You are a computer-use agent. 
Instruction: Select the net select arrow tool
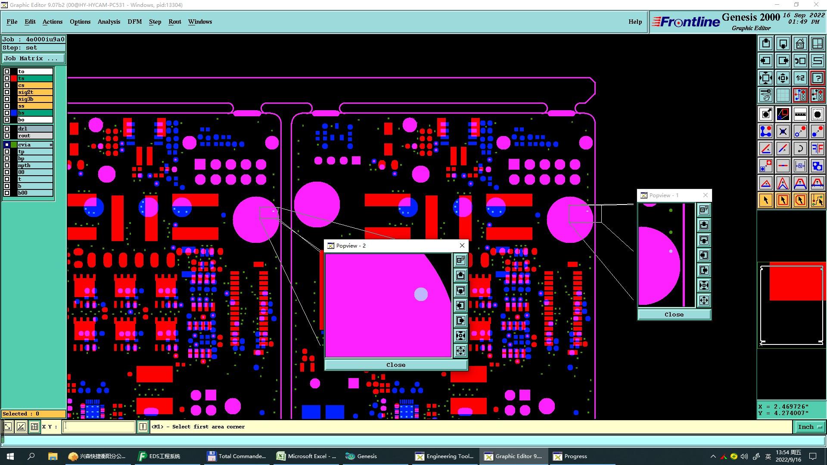[x=818, y=200]
